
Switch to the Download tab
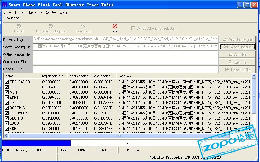pyautogui.click(x=12, y=18)
